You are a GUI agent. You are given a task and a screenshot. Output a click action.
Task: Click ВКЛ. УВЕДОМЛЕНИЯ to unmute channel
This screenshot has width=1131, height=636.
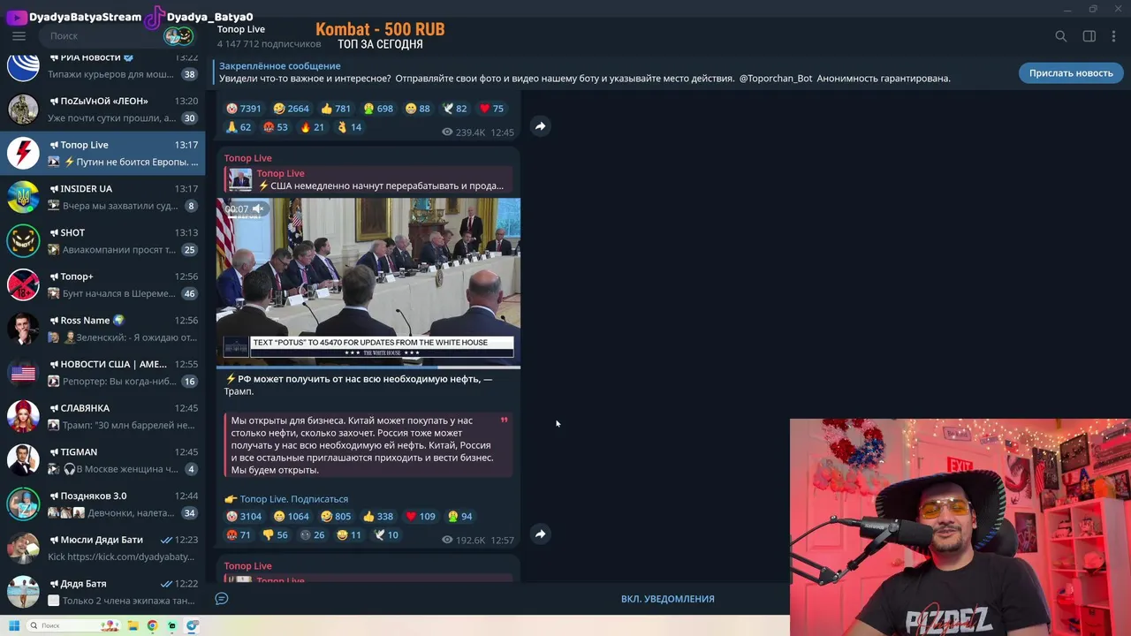[668, 599]
